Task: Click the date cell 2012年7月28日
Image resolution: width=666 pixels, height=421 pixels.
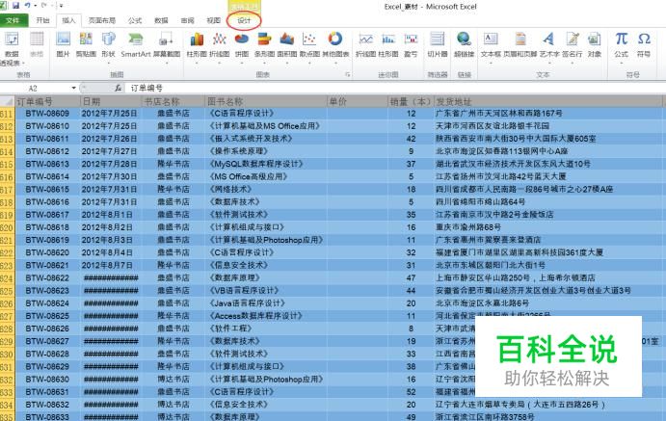Action: [110, 164]
